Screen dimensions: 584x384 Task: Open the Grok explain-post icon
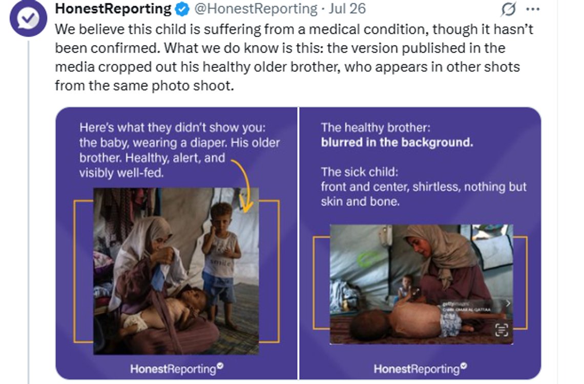point(508,9)
